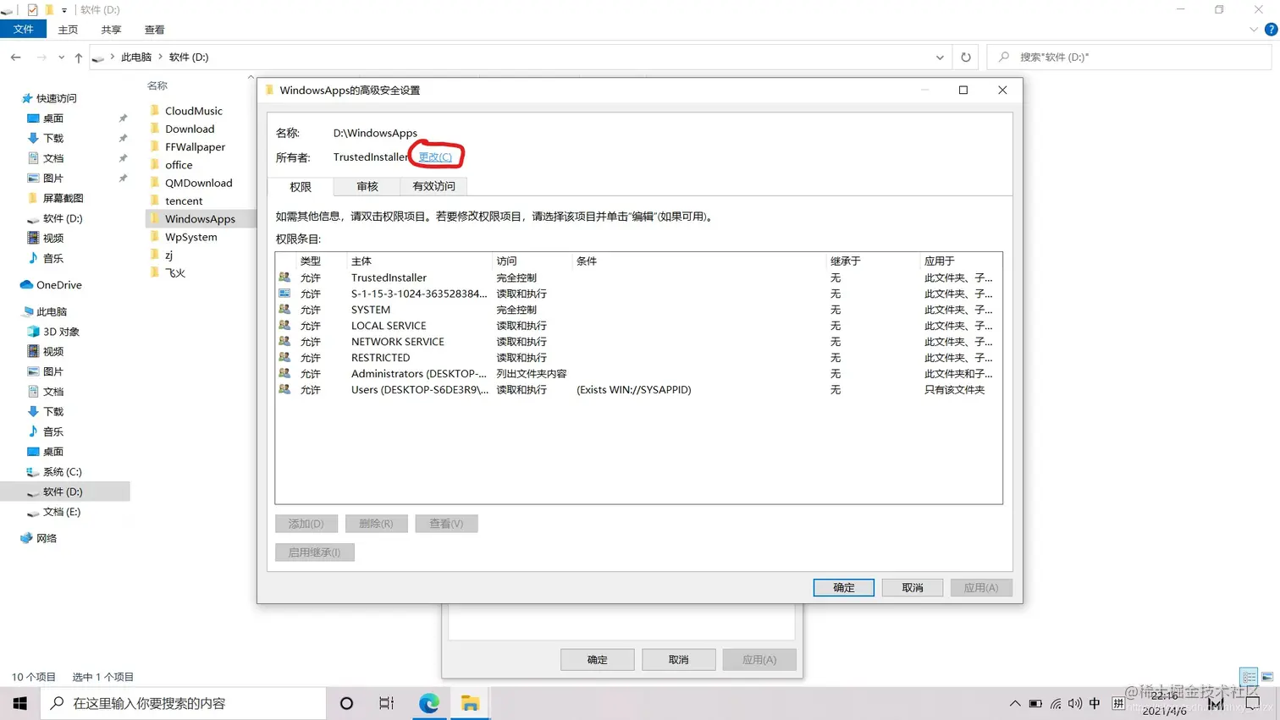
Task: Go up one folder level arrow
Action: tap(79, 58)
